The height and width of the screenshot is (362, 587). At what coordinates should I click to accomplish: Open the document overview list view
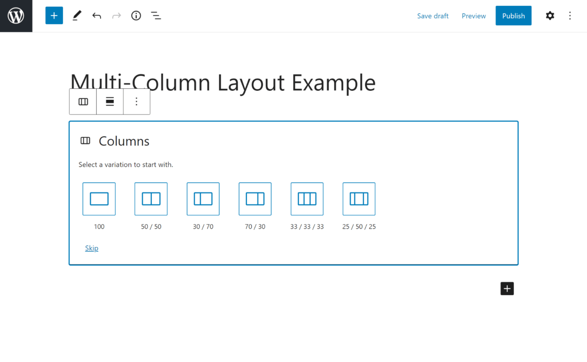point(156,15)
